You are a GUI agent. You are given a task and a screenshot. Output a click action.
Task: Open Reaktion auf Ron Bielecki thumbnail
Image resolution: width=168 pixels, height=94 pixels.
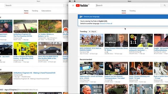click(x=116, y=68)
